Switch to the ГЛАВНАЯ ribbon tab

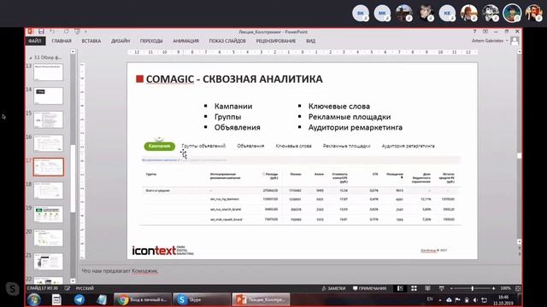(x=62, y=41)
